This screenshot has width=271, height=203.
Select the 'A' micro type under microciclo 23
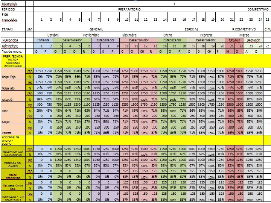(249, 52)
